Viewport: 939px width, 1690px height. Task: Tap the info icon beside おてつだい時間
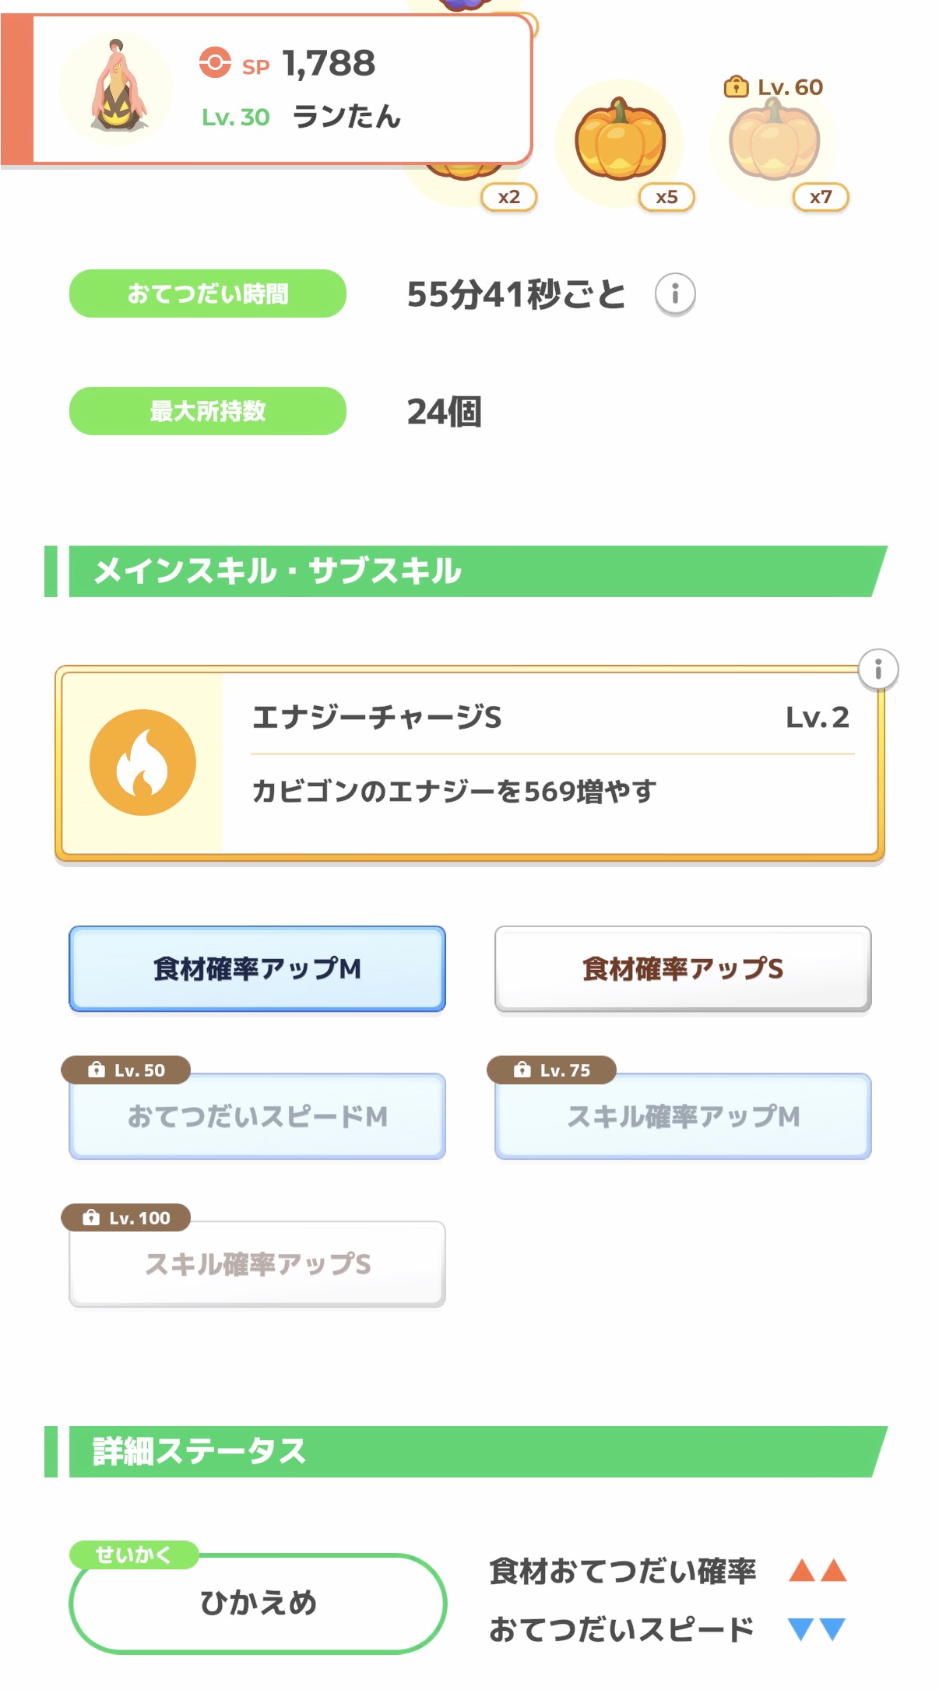pyautogui.click(x=674, y=294)
